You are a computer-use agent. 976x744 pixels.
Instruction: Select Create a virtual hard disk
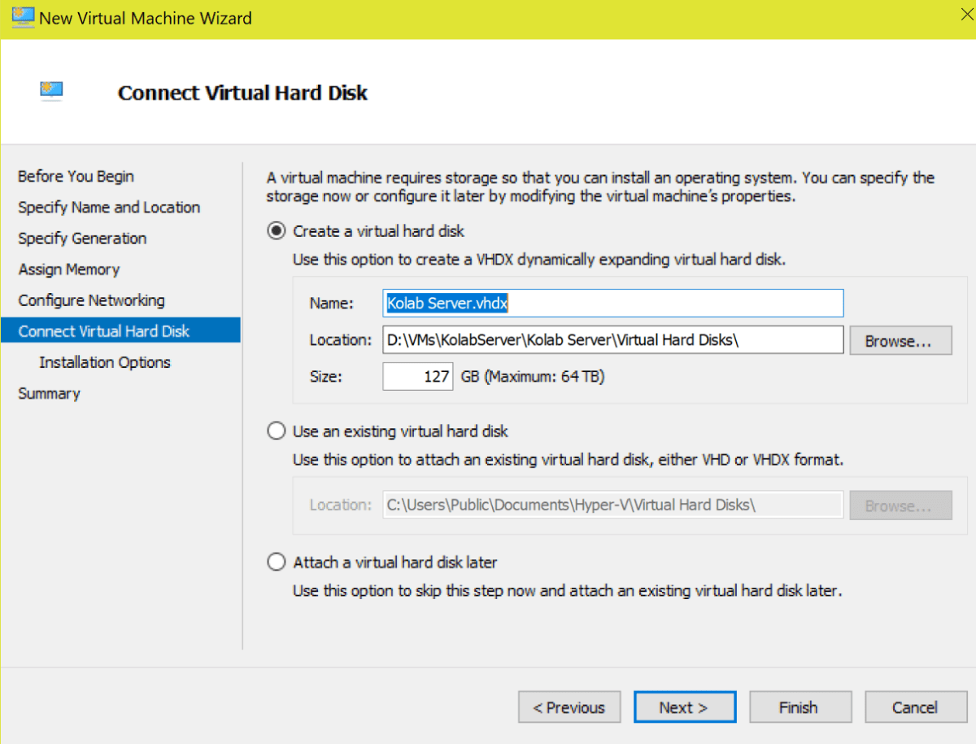click(x=276, y=231)
